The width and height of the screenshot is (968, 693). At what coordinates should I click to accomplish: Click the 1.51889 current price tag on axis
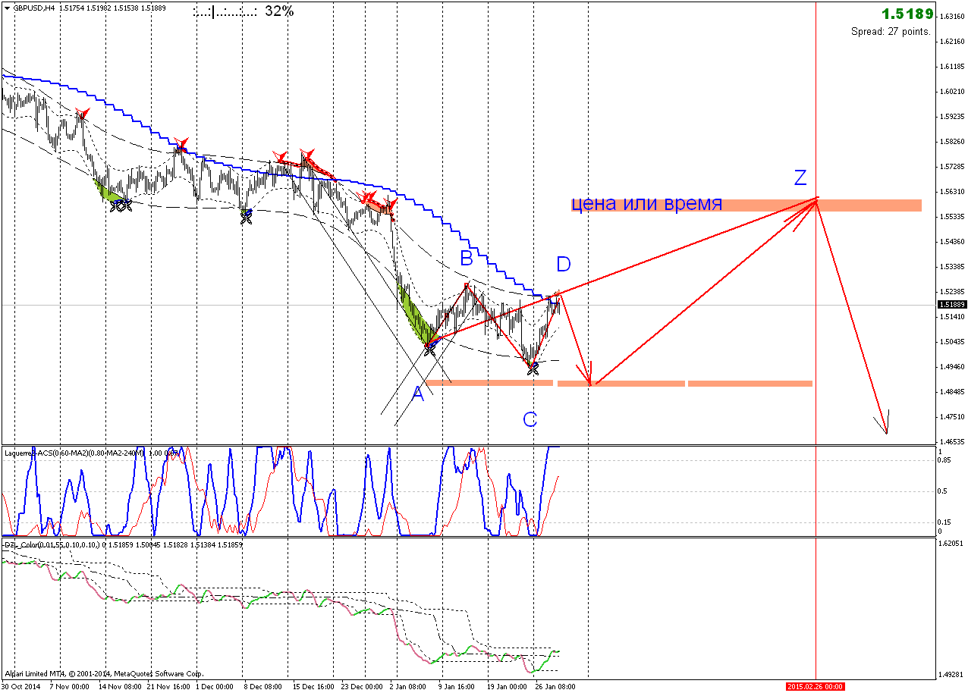tap(951, 305)
